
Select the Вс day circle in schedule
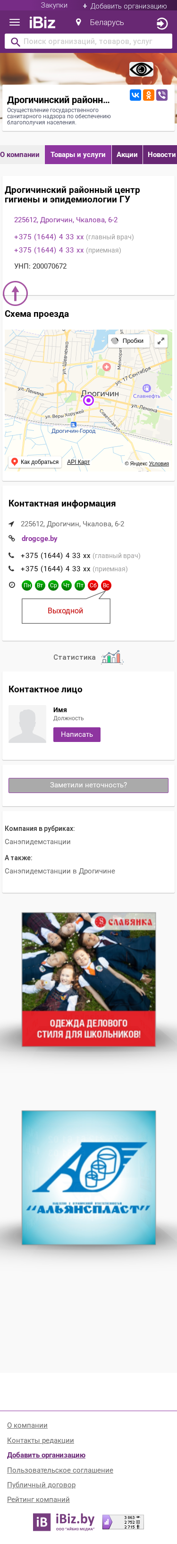coord(106,585)
